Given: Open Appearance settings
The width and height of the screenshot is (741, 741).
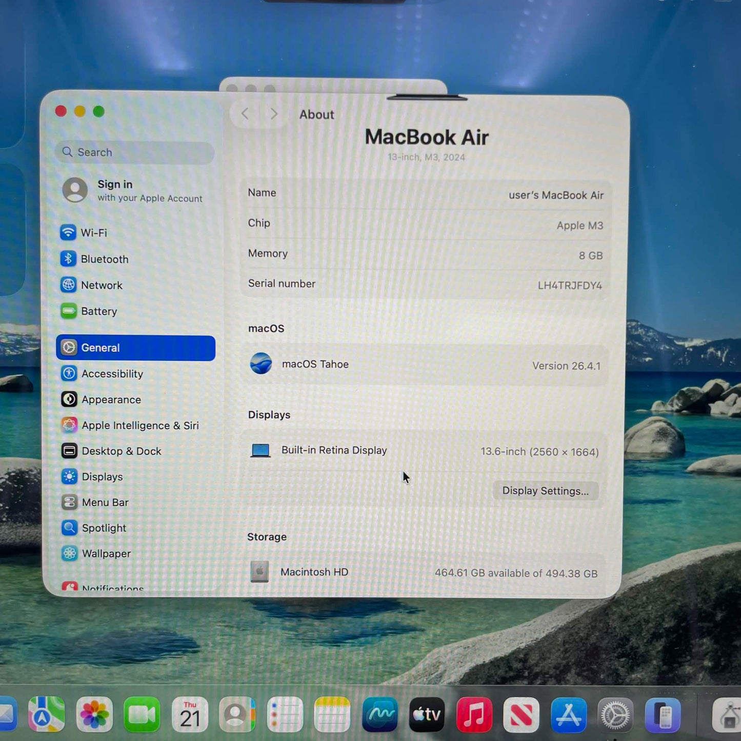Looking at the screenshot, I should tap(101, 399).
